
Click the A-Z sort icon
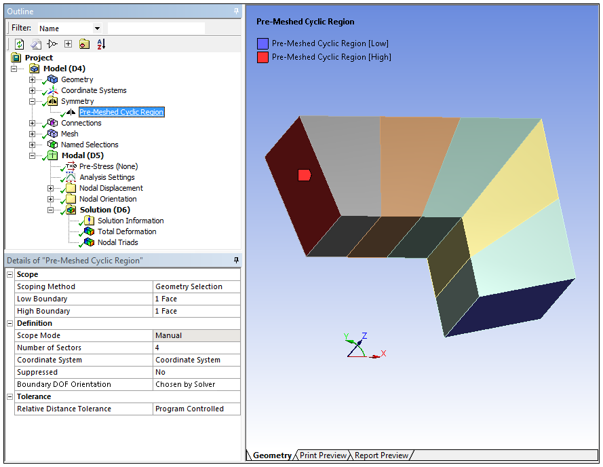pos(101,44)
